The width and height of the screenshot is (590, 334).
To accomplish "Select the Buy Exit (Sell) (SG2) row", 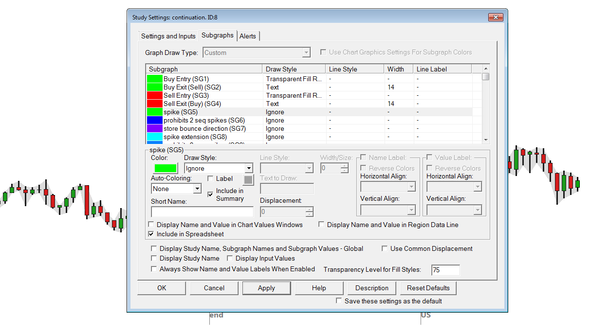I will tap(192, 87).
